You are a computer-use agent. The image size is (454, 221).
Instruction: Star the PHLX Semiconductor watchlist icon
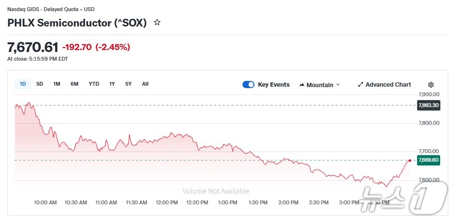157,23
